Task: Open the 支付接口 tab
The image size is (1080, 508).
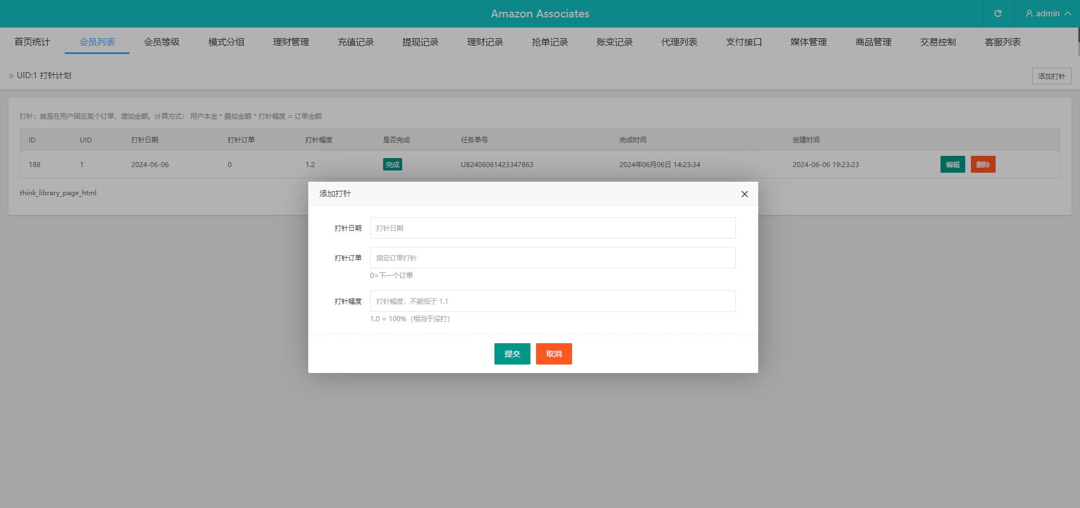Action: point(744,42)
